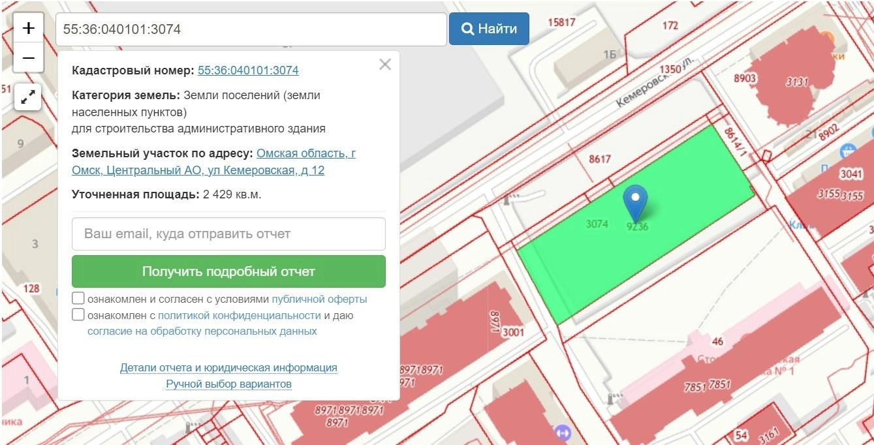Viewport: 874px width, 445px height.
Task: Zoom out the map with minus button
Action: tap(28, 58)
